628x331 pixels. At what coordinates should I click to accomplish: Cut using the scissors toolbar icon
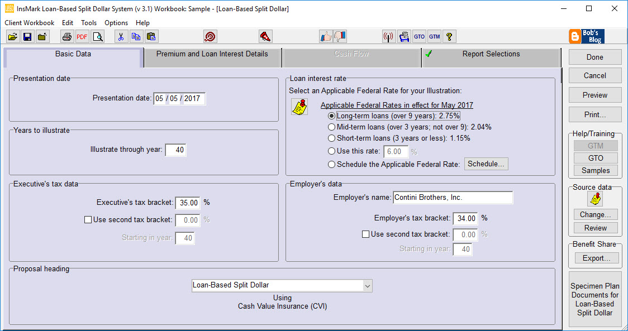coord(121,36)
